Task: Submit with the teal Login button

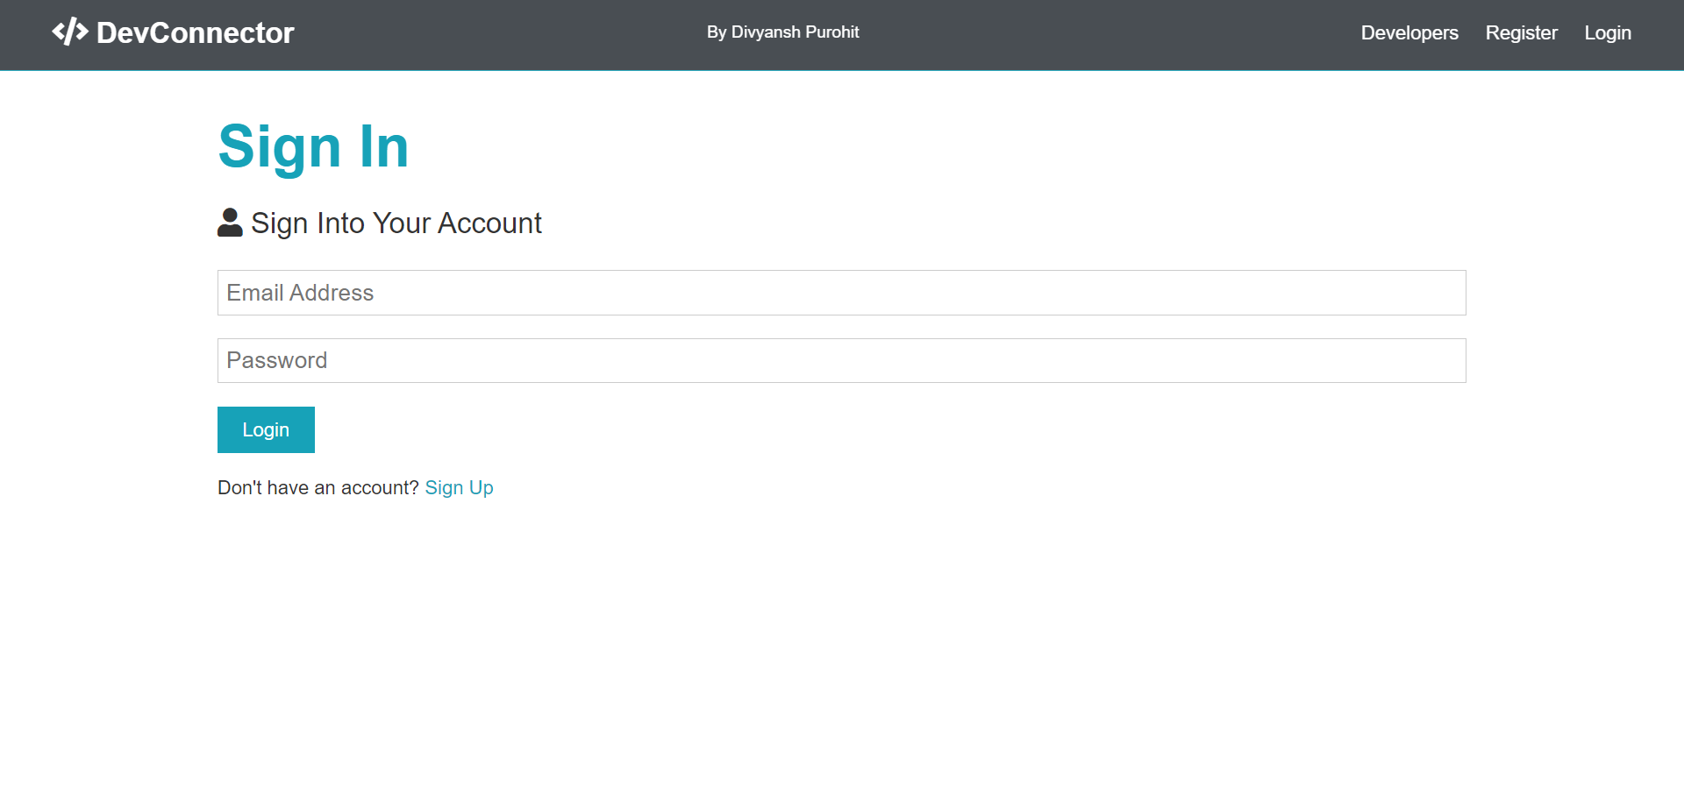Action: click(266, 429)
